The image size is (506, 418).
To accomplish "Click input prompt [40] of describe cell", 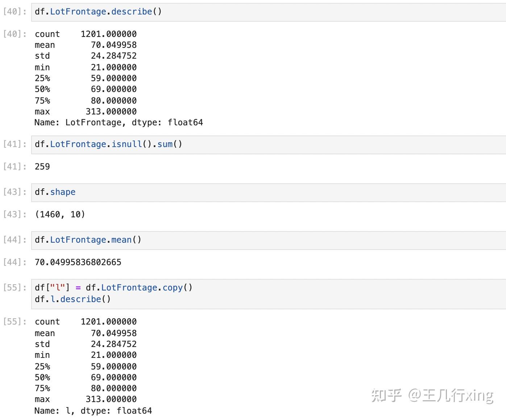I will (15, 12).
